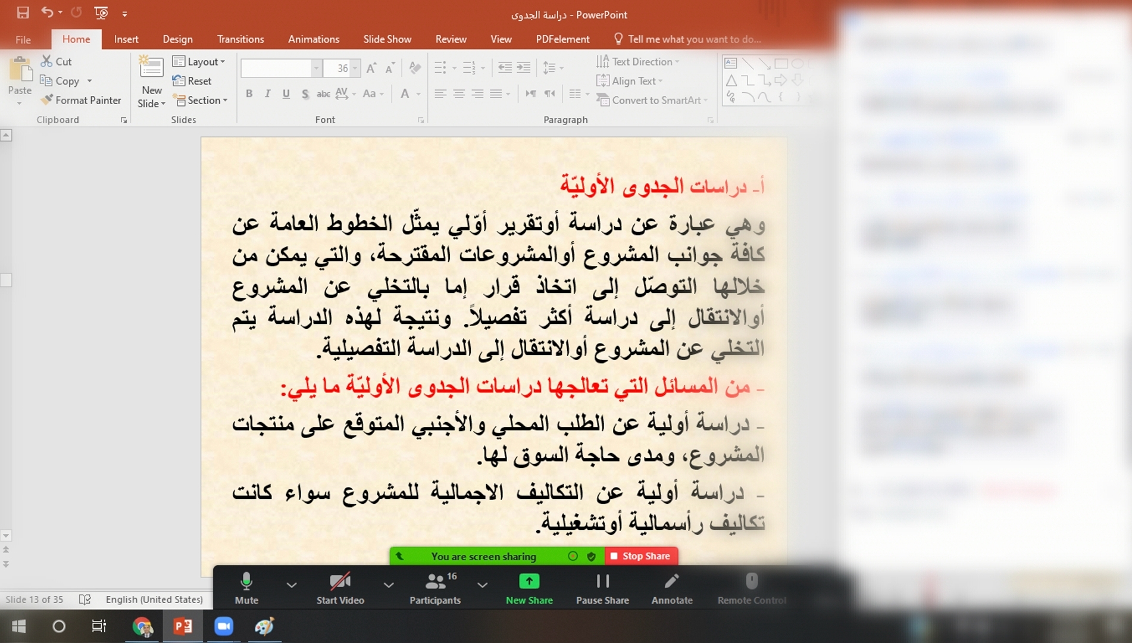This screenshot has width=1132, height=643.
Task: Switch to the Animations tab
Action: pyautogui.click(x=313, y=39)
